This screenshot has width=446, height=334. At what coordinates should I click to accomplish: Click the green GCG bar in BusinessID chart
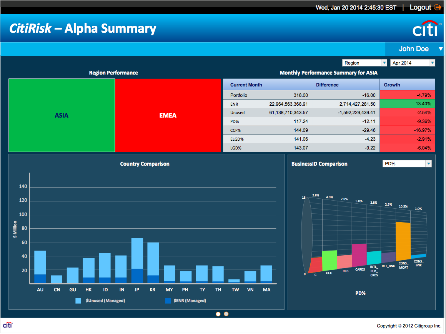tap(330, 260)
